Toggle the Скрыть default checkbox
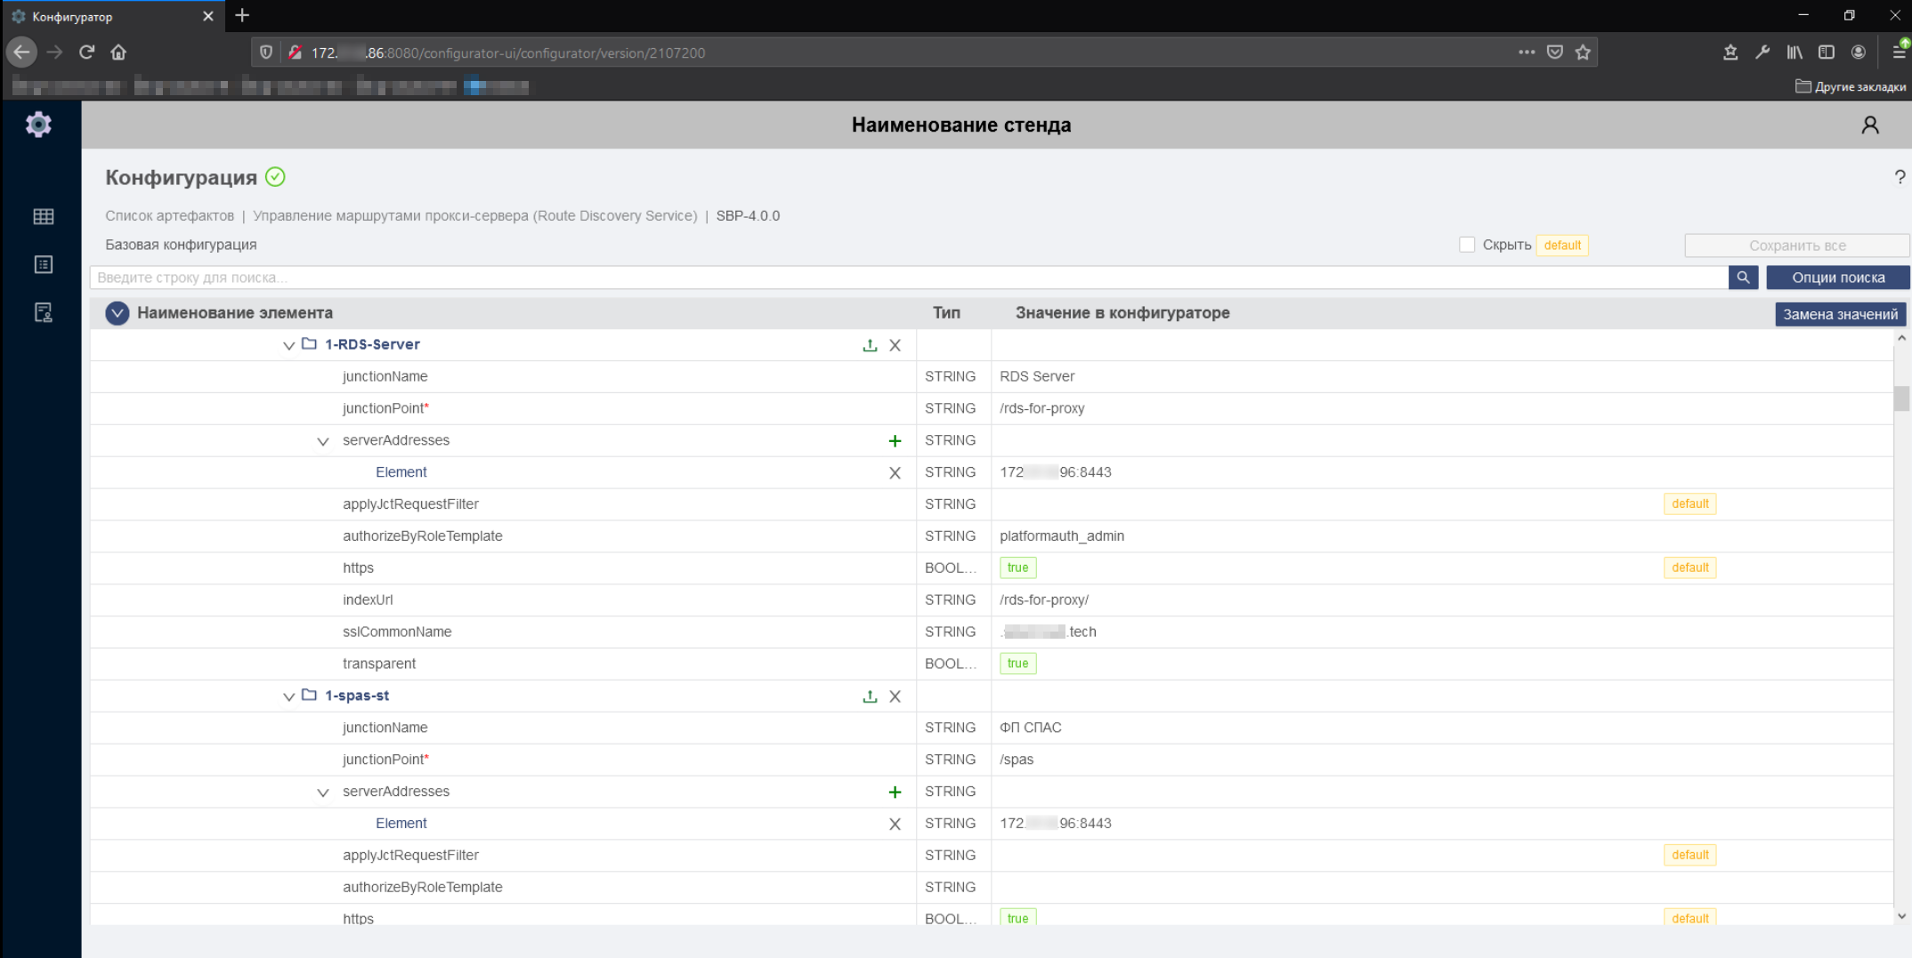The width and height of the screenshot is (1912, 958). pyautogui.click(x=1467, y=245)
